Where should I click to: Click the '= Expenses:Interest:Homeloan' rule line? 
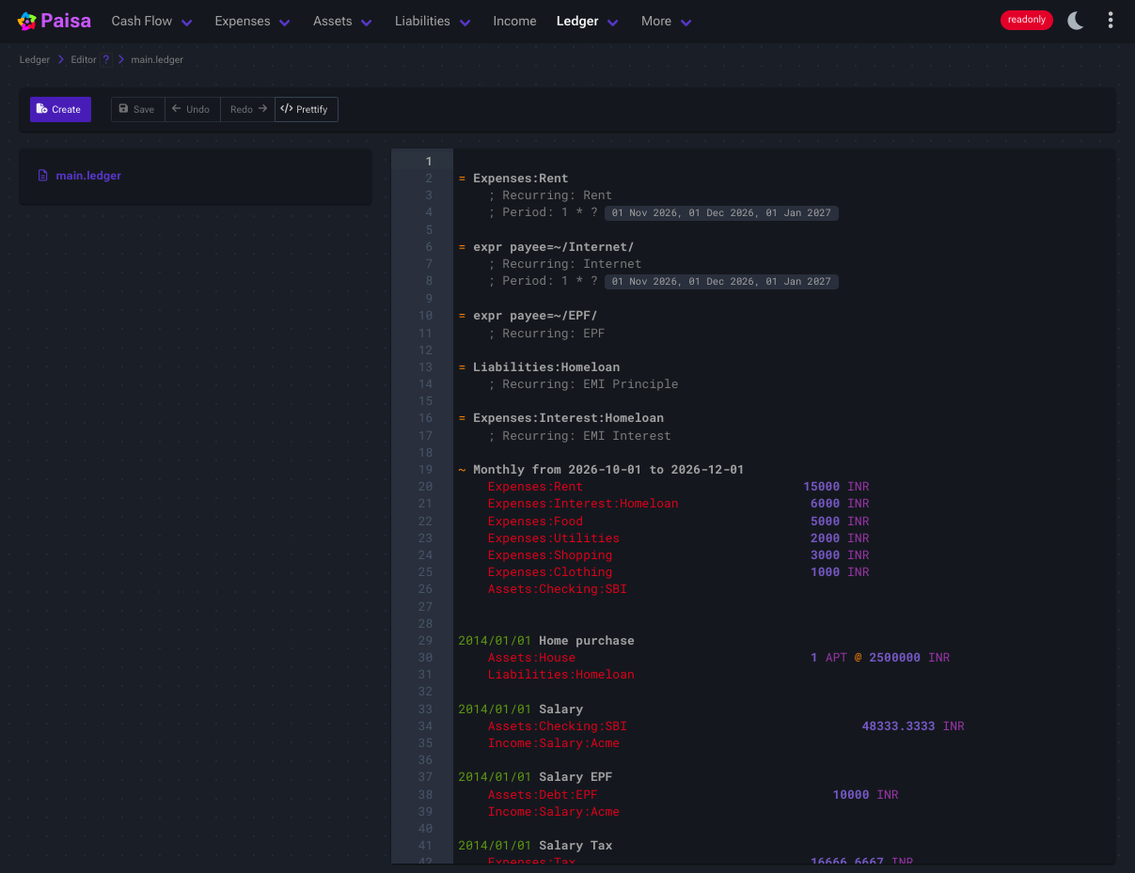coord(560,418)
